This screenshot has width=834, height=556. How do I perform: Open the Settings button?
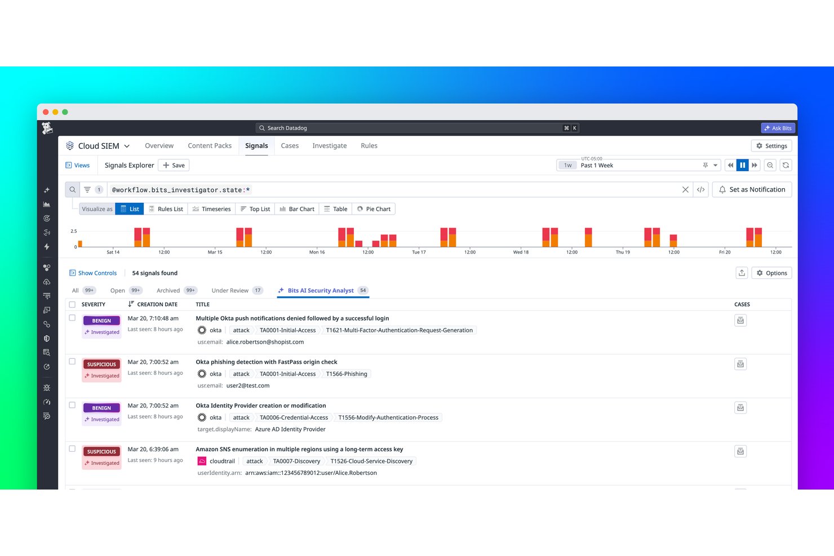pos(771,146)
